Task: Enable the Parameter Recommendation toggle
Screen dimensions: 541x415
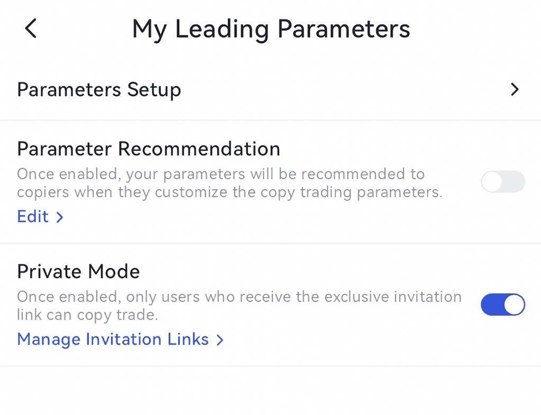Action: point(502,182)
